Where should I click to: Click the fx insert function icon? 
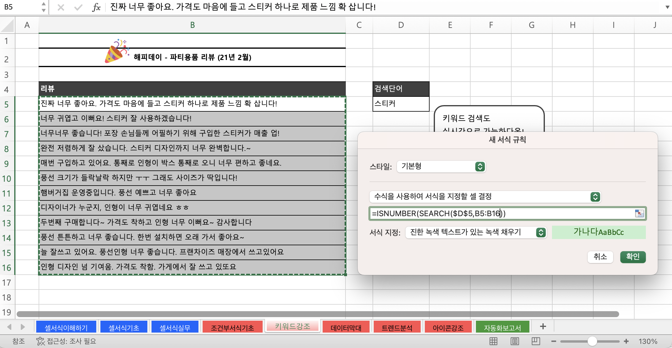pyautogui.click(x=96, y=8)
